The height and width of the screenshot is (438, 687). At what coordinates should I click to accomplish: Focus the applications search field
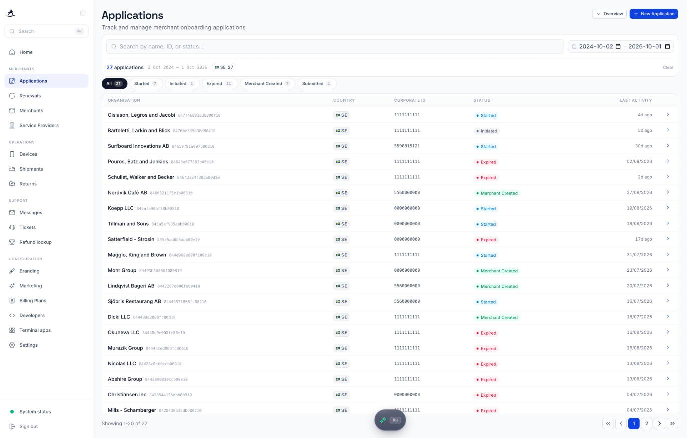[335, 46]
